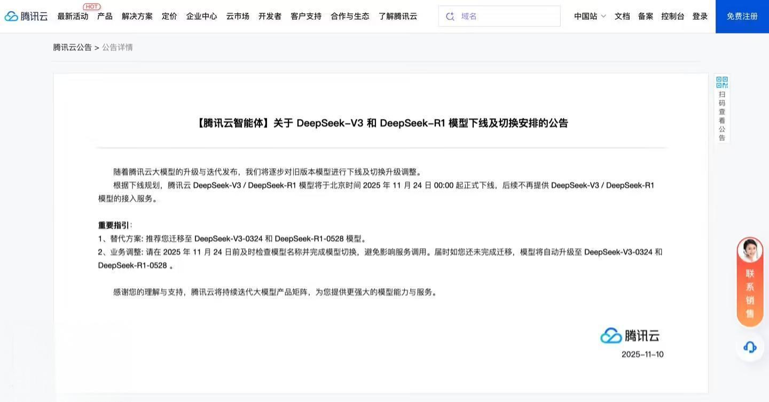The width and height of the screenshot is (769, 402).
Task: Open the 文档 link
Action: coord(622,17)
